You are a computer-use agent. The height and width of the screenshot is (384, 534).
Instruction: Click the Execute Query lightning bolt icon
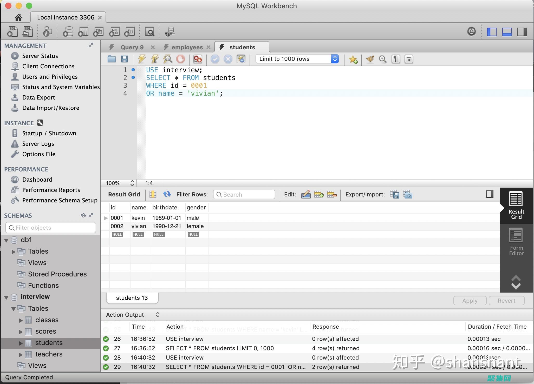[x=141, y=58]
